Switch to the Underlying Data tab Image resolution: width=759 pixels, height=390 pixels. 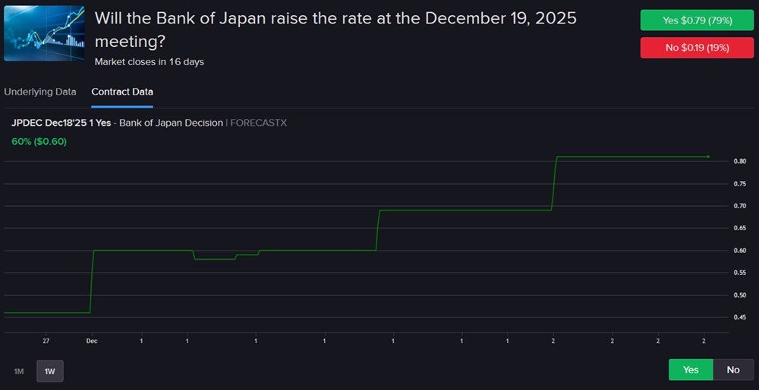click(40, 92)
